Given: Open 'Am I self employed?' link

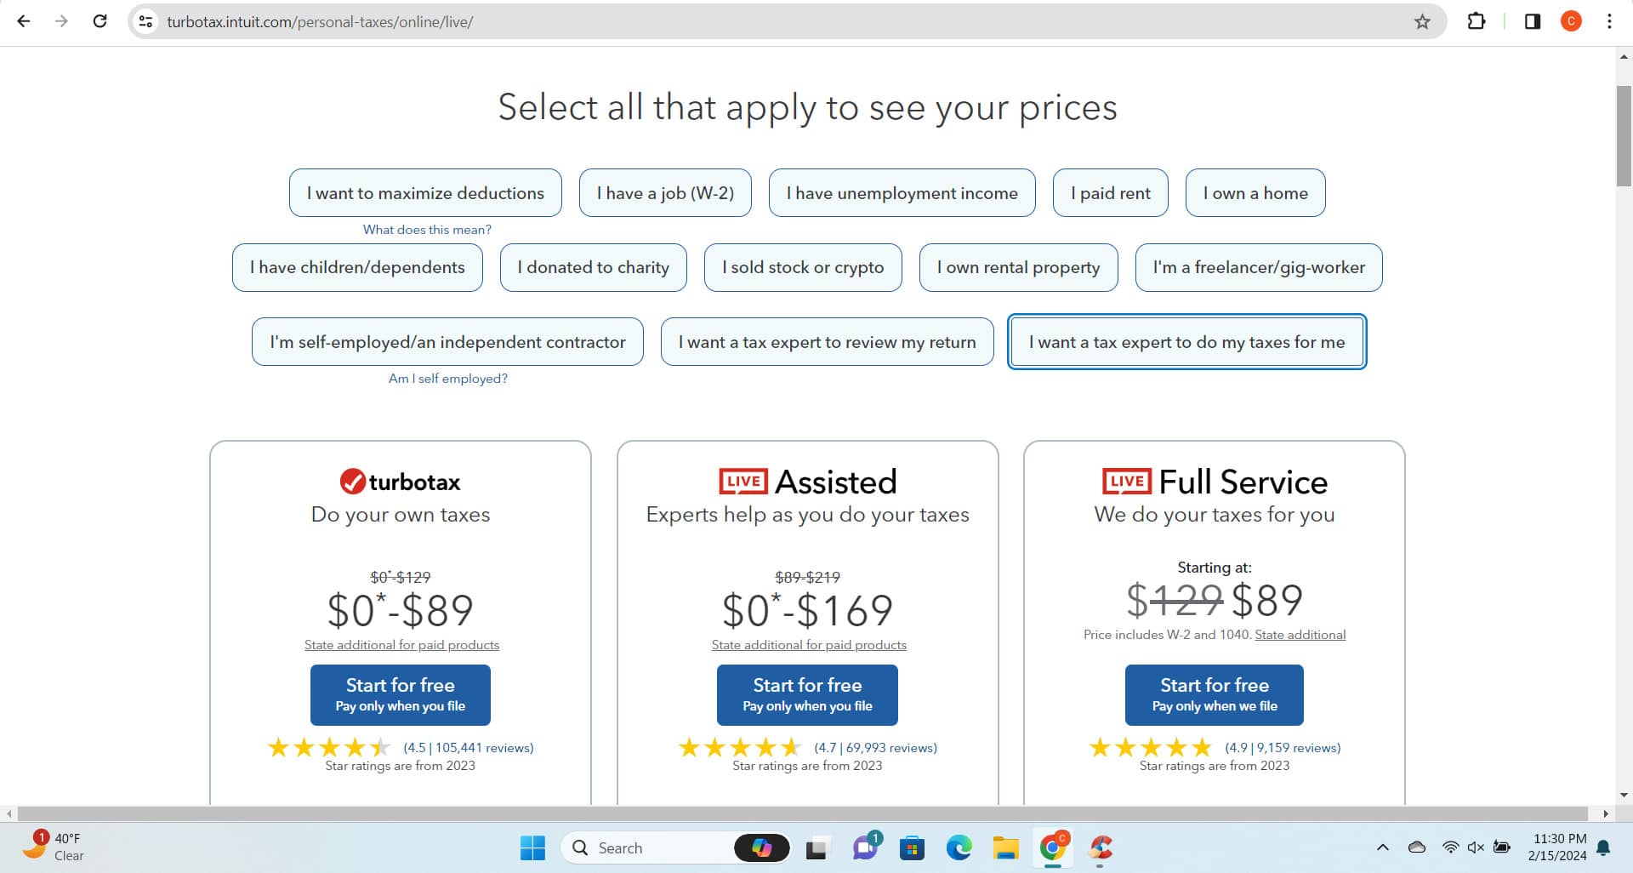Looking at the screenshot, I should pyautogui.click(x=448, y=379).
